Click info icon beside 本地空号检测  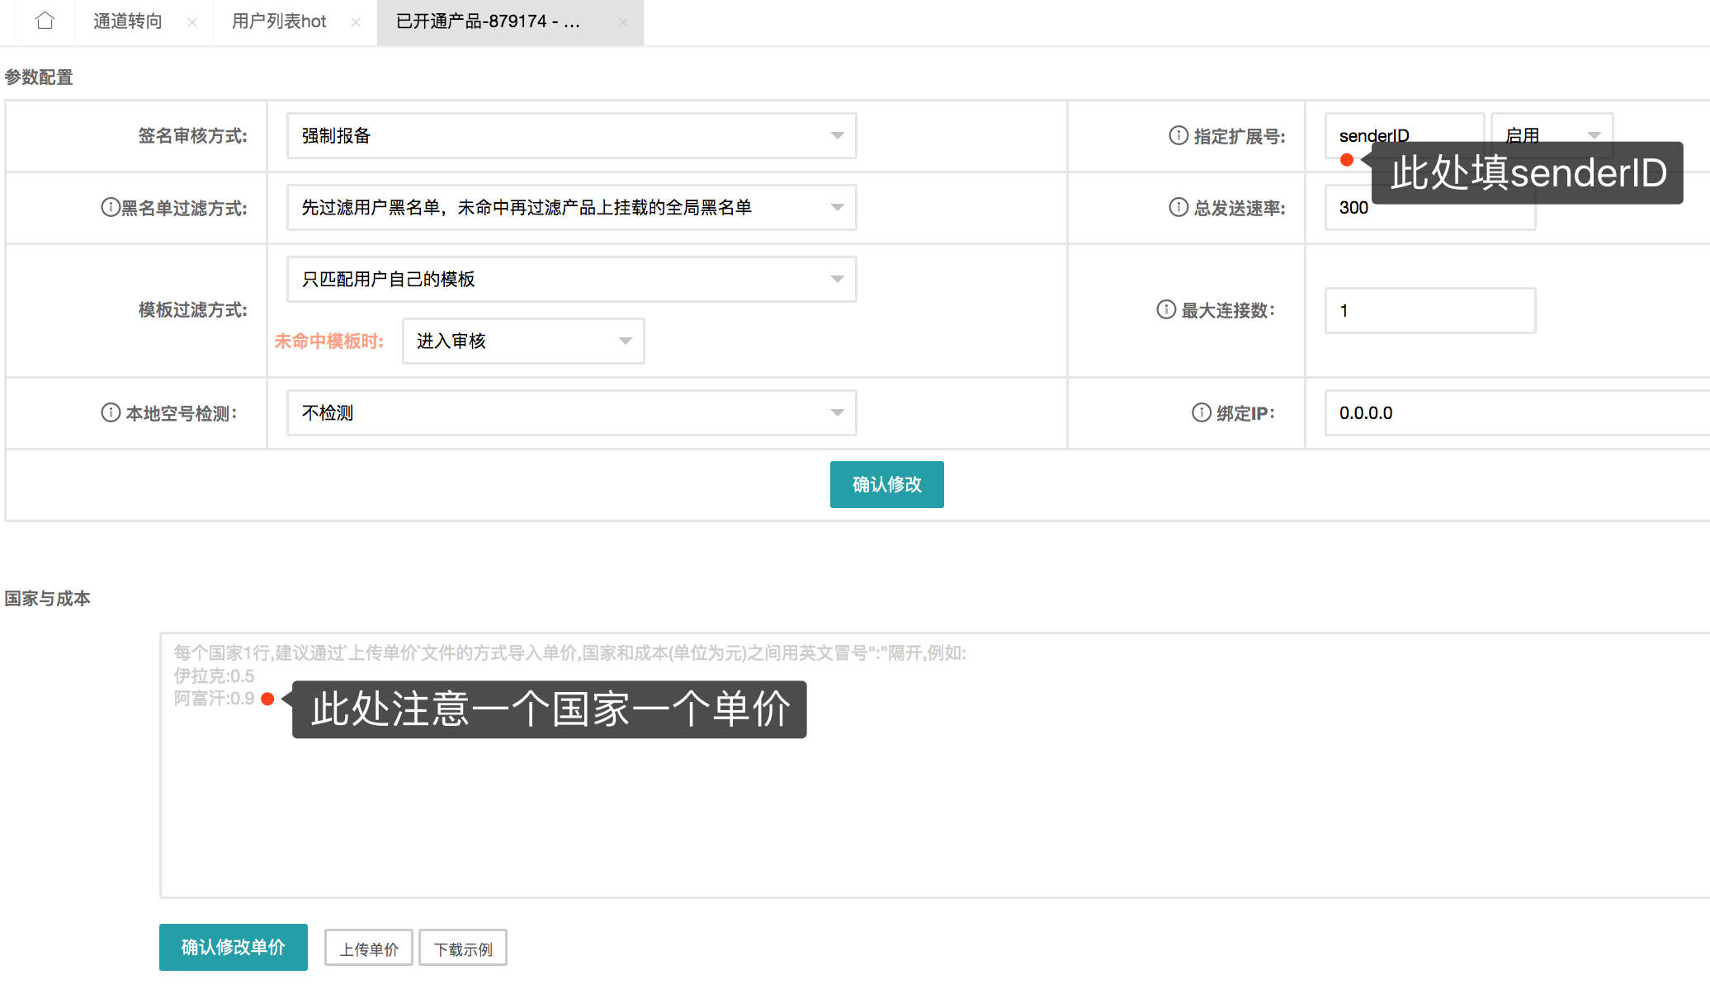pos(110,412)
